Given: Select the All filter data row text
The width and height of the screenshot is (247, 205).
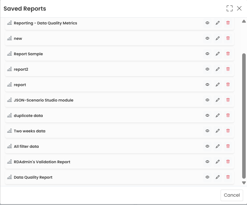Looking at the screenshot, I should [x=26, y=147].
